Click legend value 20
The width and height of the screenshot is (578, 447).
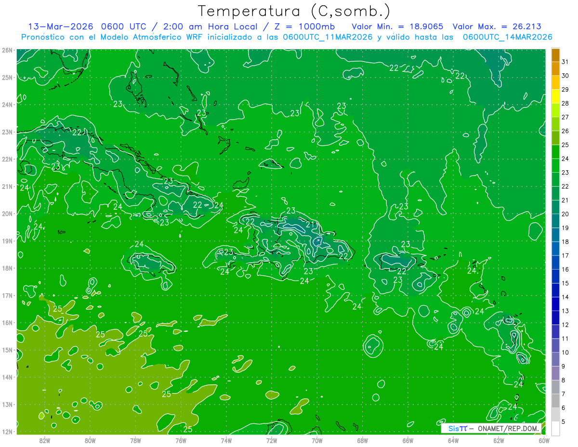pyautogui.click(x=565, y=214)
